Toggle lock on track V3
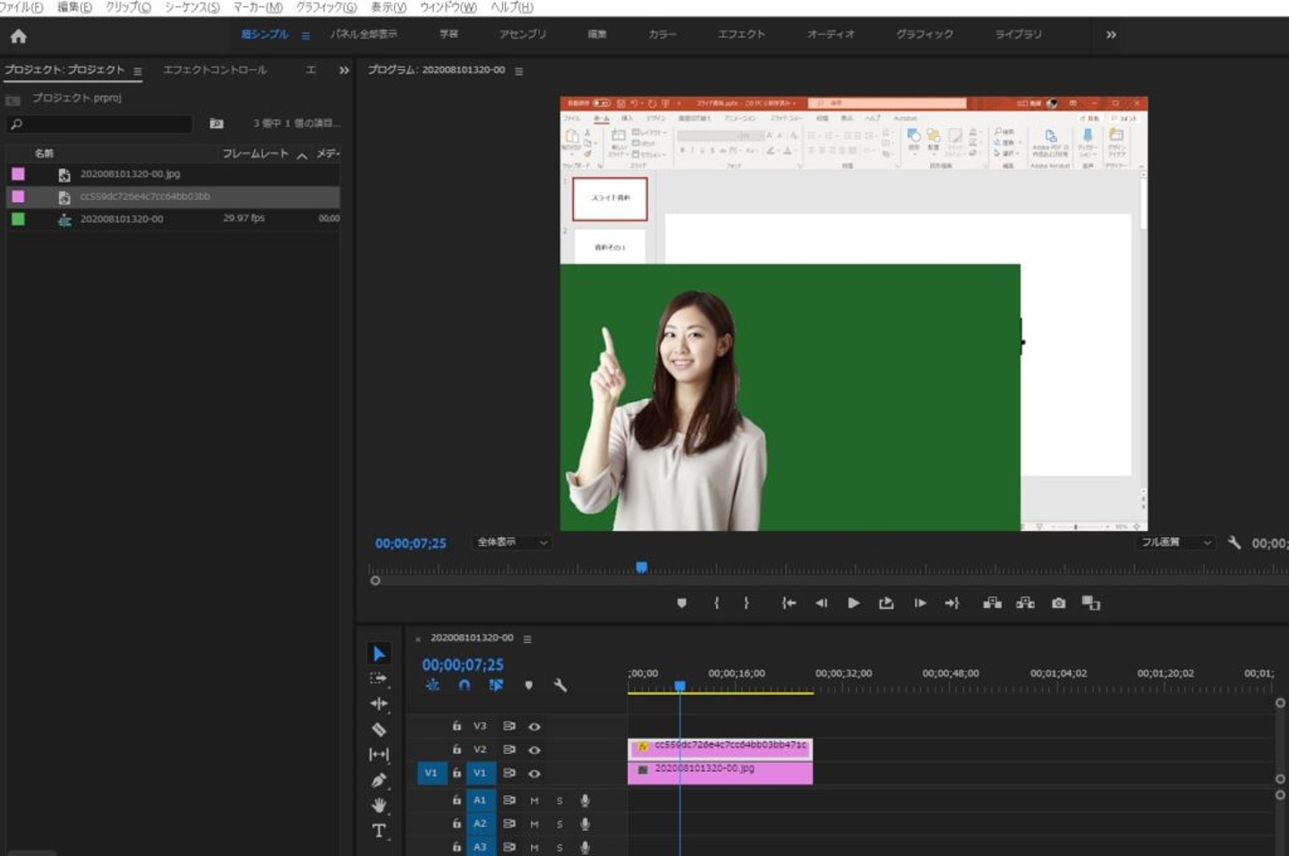The height and width of the screenshot is (856, 1289). click(457, 726)
